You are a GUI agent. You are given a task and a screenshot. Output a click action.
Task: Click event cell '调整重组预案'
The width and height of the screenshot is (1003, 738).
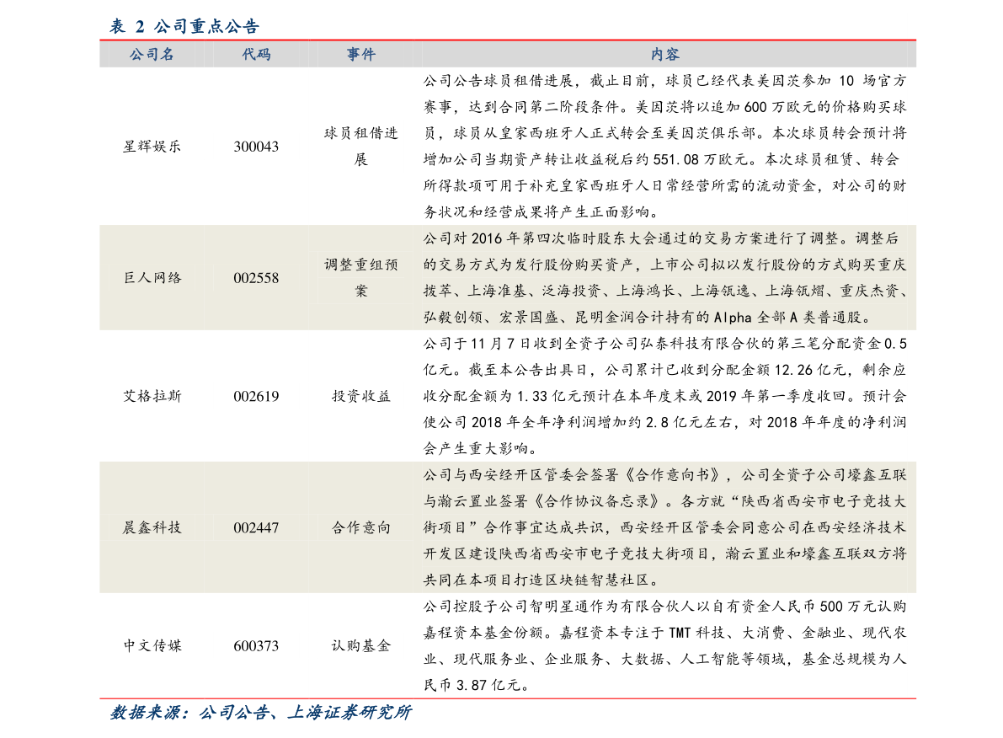click(361, 278)
